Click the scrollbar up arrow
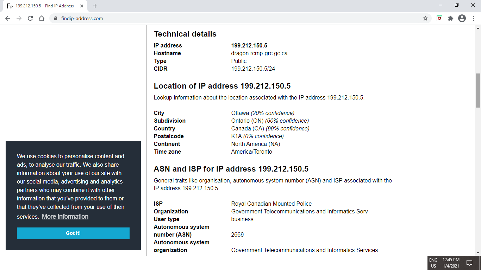 (x=478, y=28)
